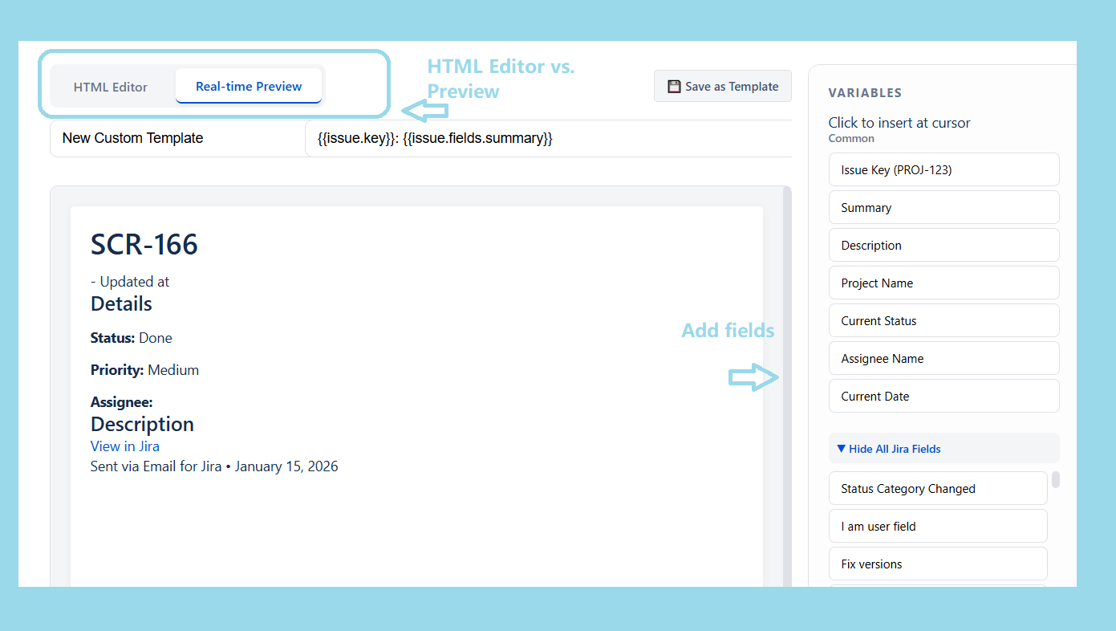Click the Details heading in the preview

pyautogui.click(x=121, y=303)
